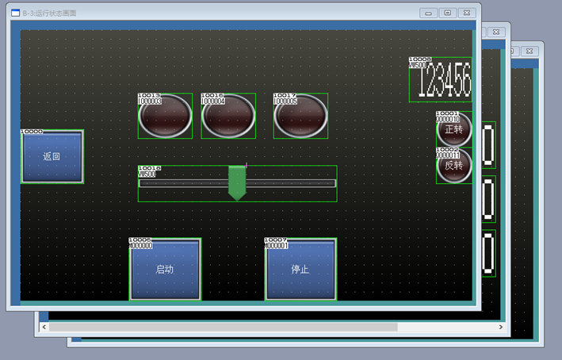This screenshot has height=360, width=562.
Task: Maximize the B-3 运行状态画面 window
Action: (x=448, y=13)
